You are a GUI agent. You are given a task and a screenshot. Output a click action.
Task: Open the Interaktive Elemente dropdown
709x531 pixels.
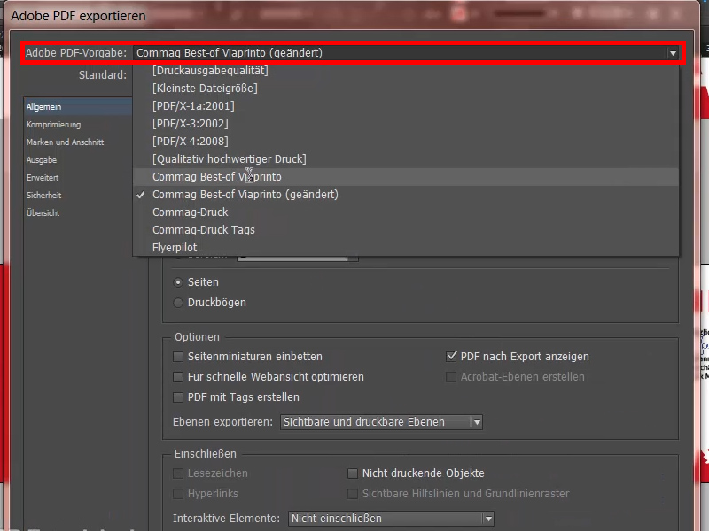click(x=391, y=519)
